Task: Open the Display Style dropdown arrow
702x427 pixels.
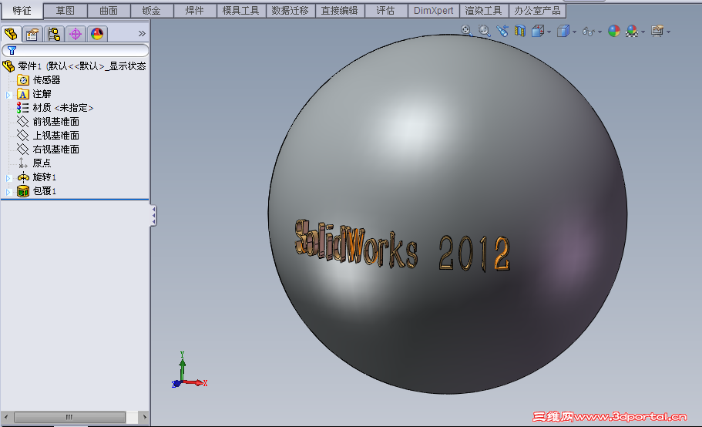Action: pos(574,32)
